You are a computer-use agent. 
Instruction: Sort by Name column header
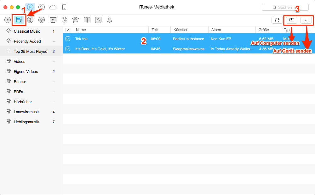coord(111,30)
